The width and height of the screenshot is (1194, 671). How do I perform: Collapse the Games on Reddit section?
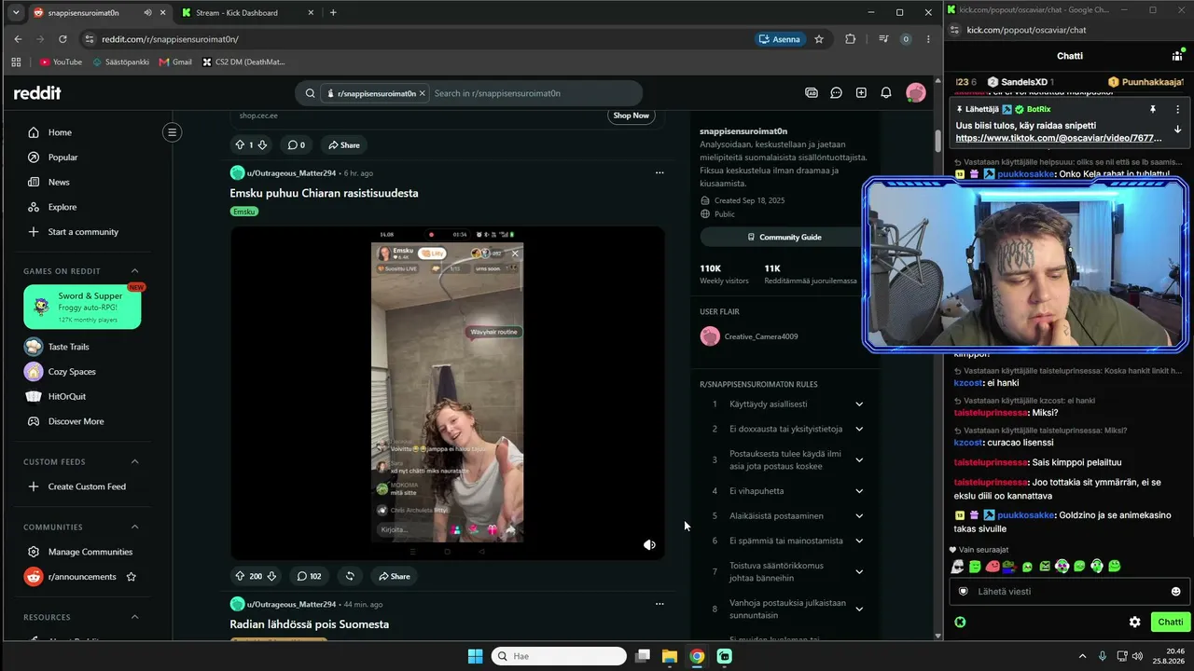coord(134,271)
